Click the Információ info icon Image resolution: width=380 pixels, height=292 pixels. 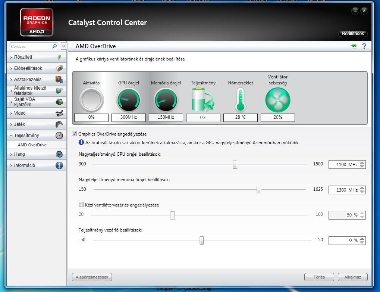[59, 165]
